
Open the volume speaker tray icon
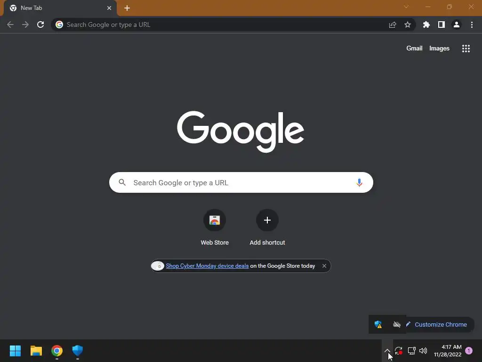tap(423, 351)
